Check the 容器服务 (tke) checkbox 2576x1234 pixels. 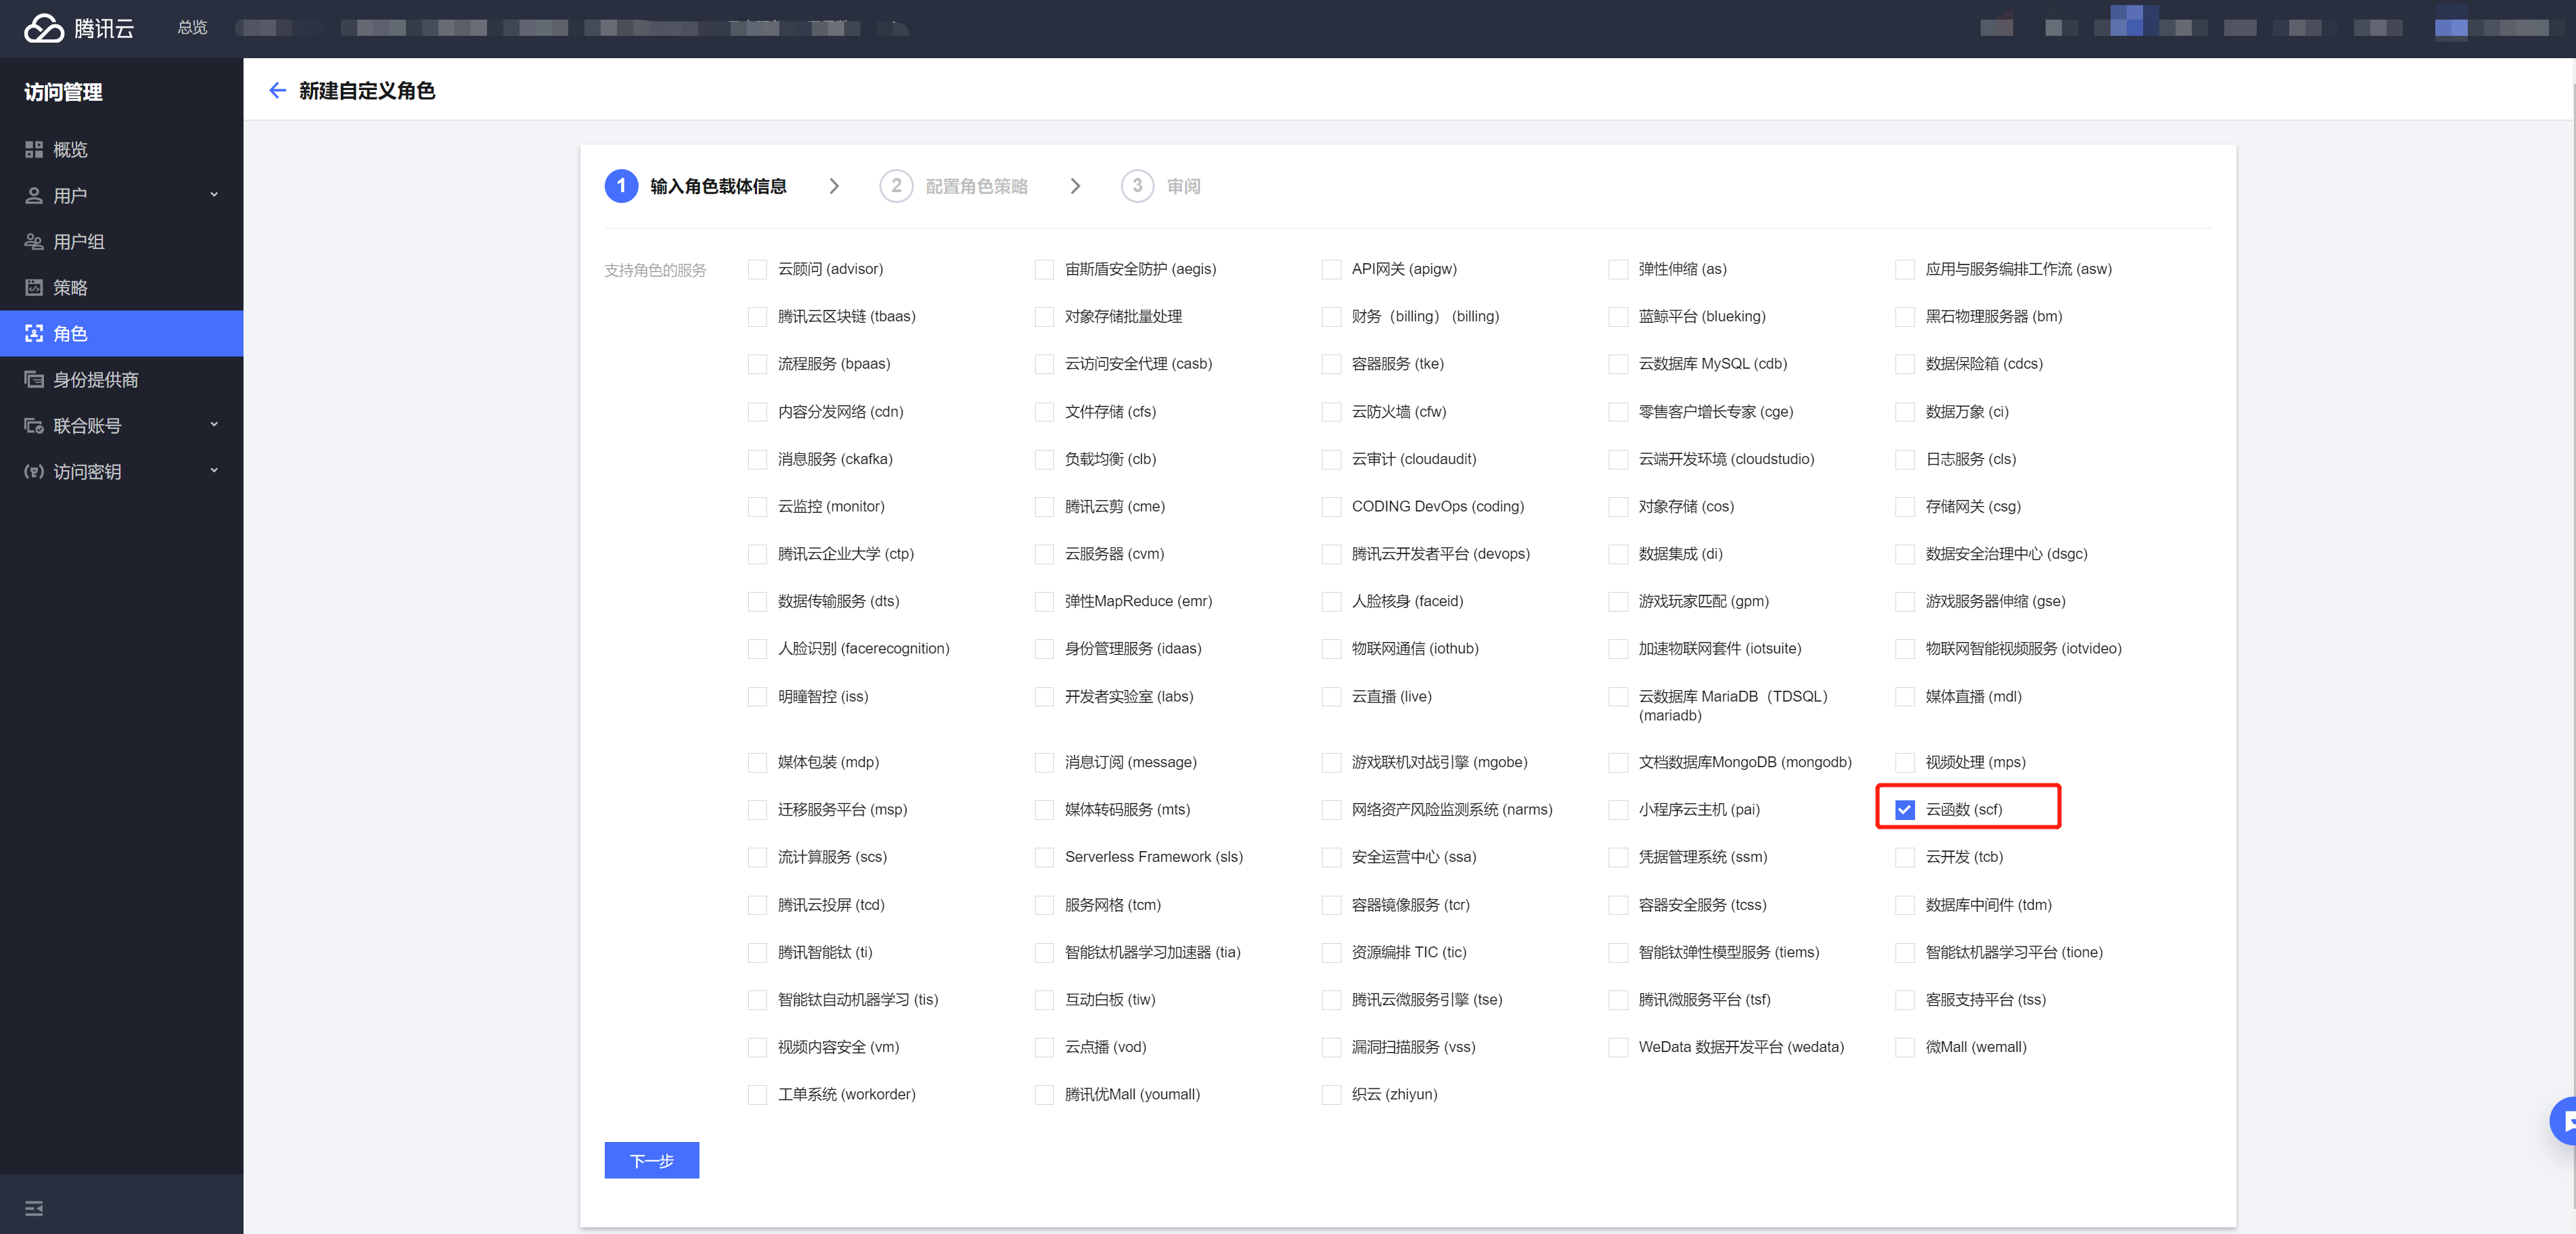tap(1331, 364)
